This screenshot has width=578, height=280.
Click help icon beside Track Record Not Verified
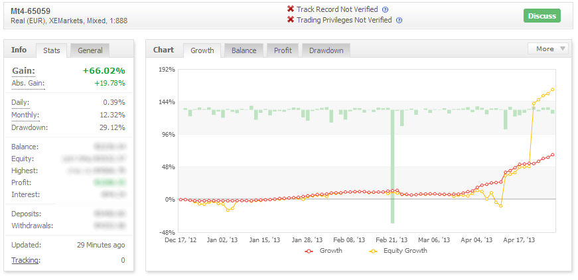(x=386, y=10)
